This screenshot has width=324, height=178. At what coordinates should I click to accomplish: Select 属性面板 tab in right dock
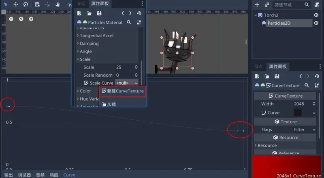pos(278,67)
